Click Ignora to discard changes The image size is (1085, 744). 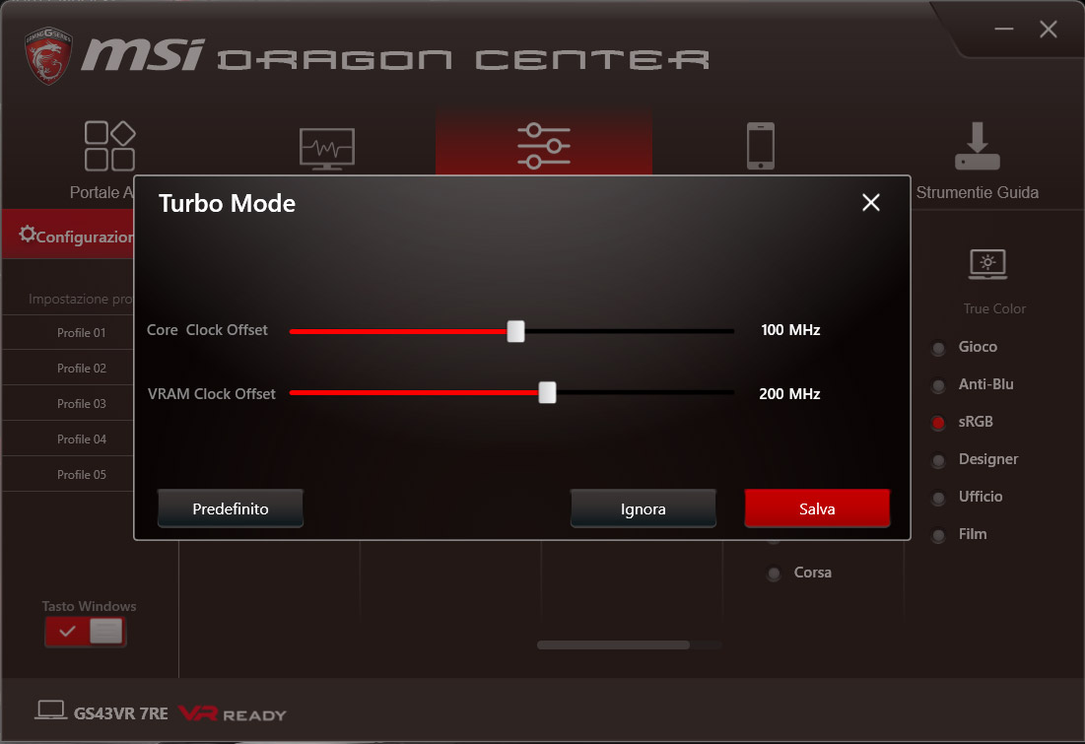pos(643,508)
